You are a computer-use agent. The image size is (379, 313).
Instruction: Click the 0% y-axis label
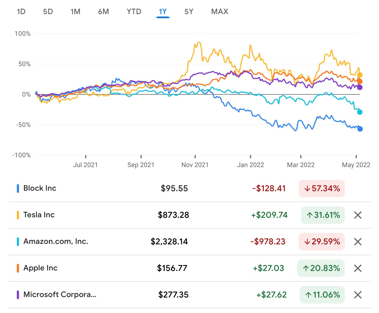coord(26,94)
